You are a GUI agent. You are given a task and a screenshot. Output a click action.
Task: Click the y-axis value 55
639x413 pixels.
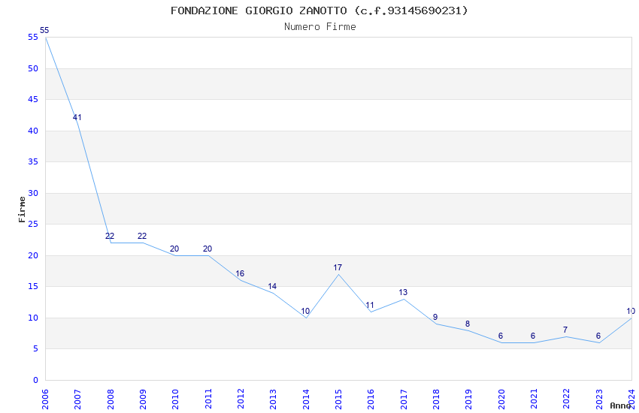point(33,37)
